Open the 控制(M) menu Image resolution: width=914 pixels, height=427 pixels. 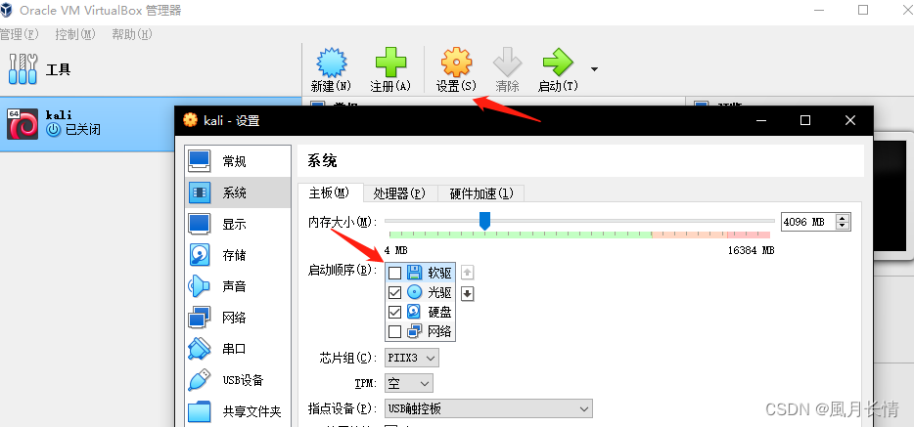[74, 34]
